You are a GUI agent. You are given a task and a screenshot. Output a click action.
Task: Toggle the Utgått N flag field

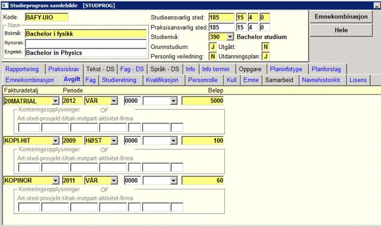[x=265, y=47]
